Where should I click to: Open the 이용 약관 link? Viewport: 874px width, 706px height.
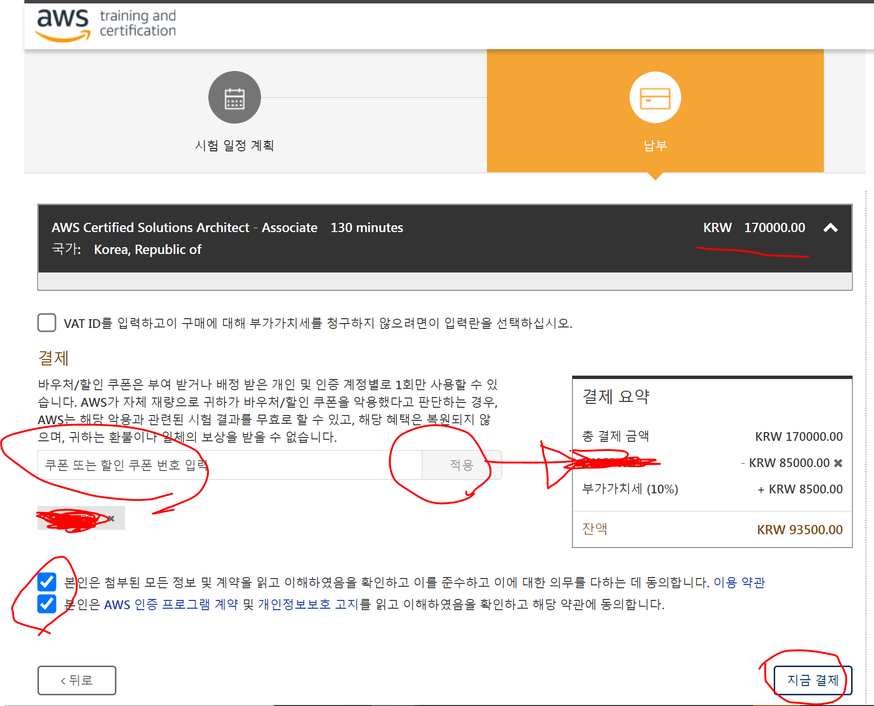tap(739, 582)
